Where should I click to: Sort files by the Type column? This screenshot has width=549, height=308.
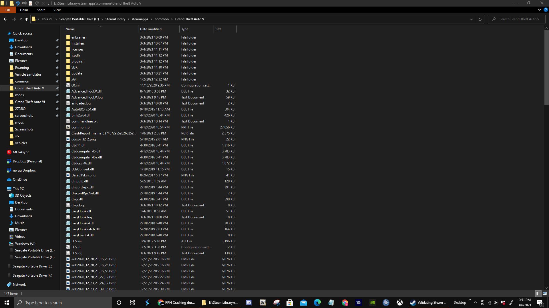196,29
